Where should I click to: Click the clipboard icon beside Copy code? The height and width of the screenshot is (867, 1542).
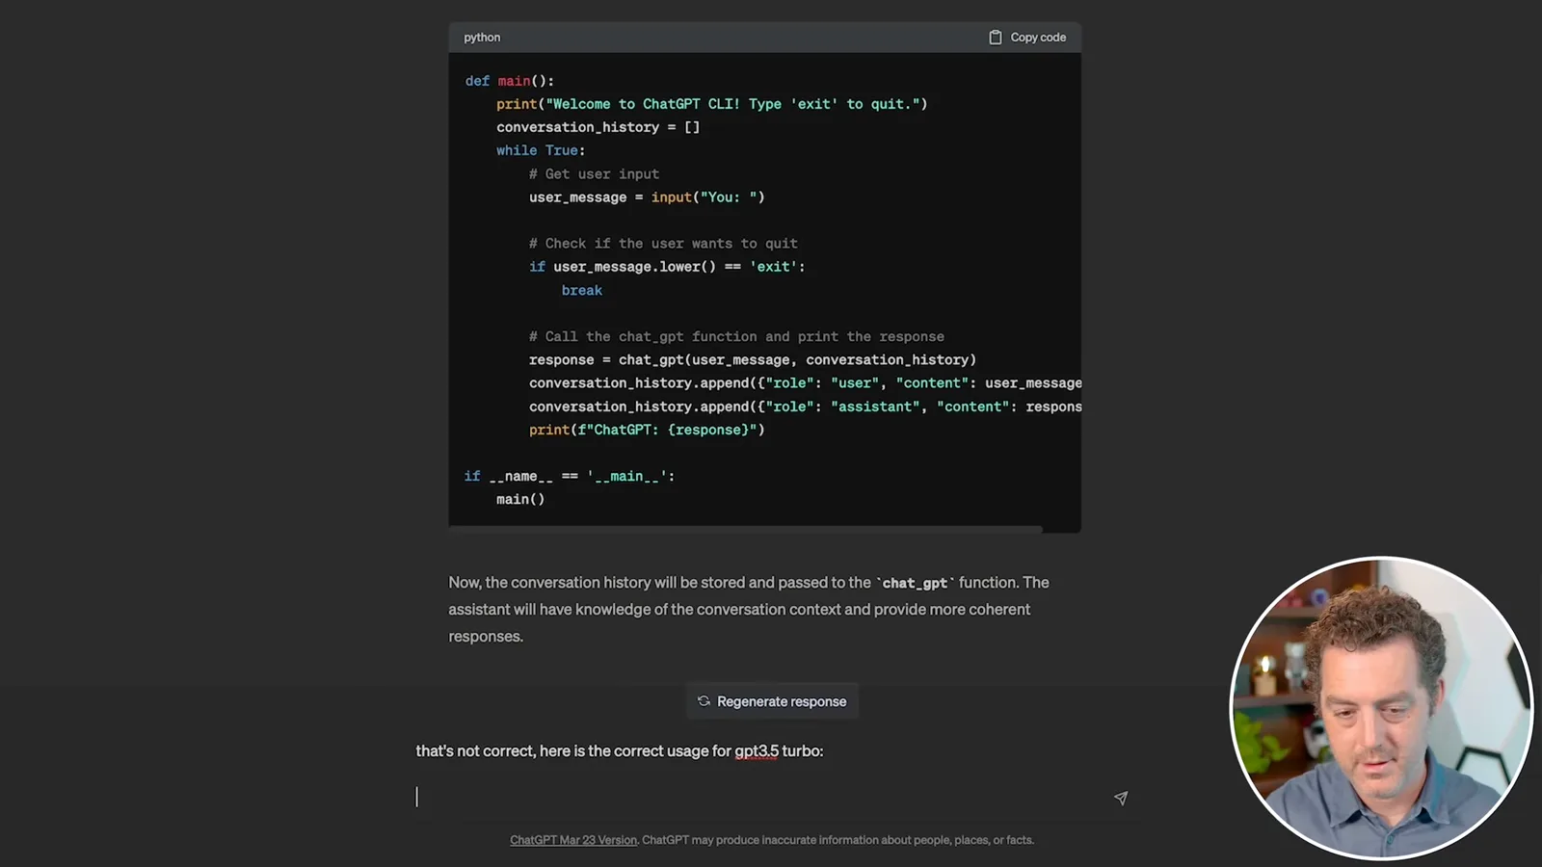pyautogui.click(x=996, y=38)
